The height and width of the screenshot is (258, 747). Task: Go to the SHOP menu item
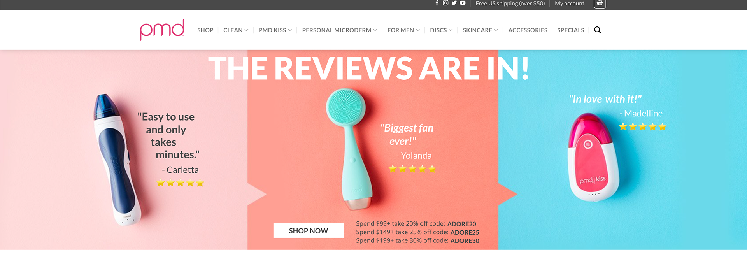(x=205, y=30)
